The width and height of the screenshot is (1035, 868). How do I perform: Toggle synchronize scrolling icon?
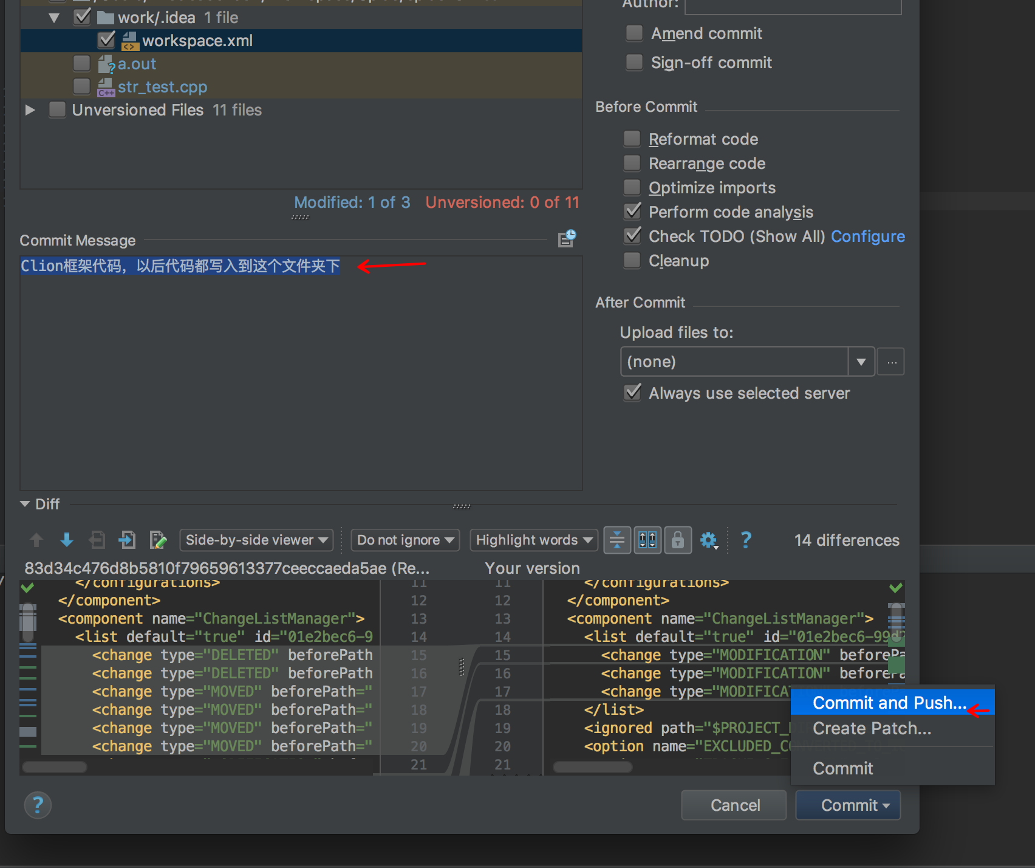point(647,540)
